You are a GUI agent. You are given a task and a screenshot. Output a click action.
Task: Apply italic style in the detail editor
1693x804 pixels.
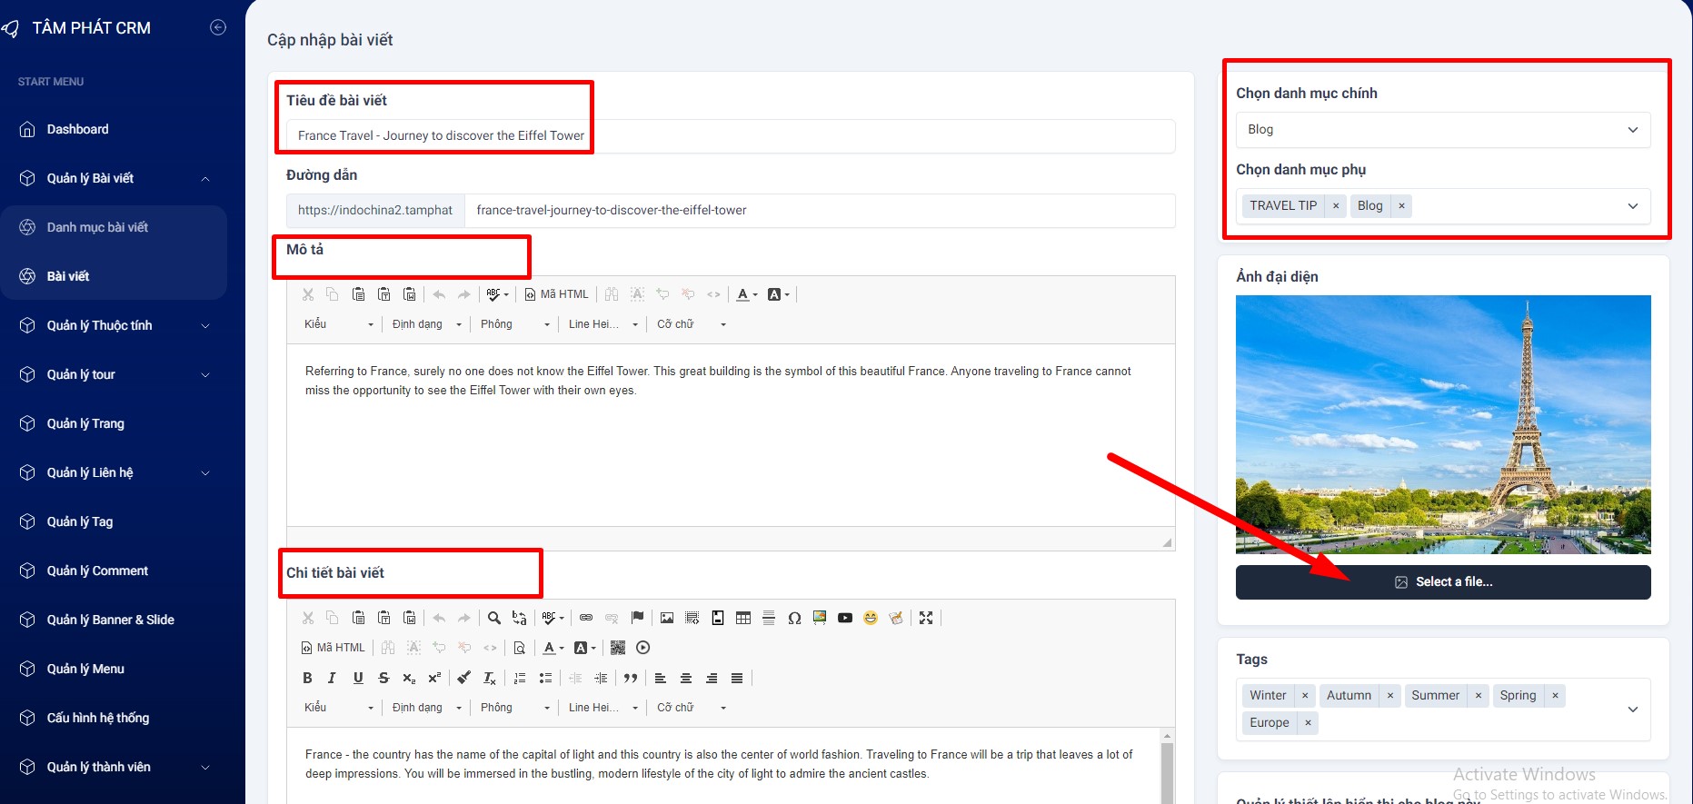click(x=332, y=678)
